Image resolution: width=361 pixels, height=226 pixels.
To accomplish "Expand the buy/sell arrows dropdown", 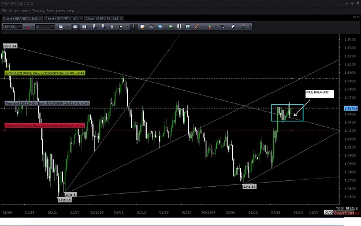I will tap(216, 27).
